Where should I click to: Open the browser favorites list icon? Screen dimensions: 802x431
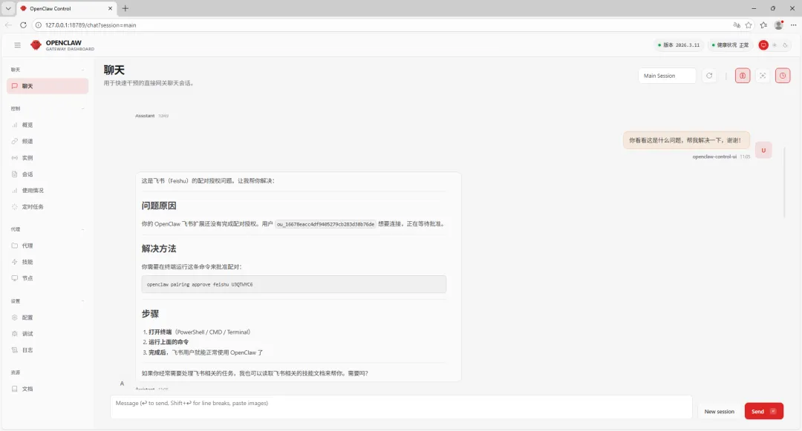pyautogui.click(x=763, y=25)
